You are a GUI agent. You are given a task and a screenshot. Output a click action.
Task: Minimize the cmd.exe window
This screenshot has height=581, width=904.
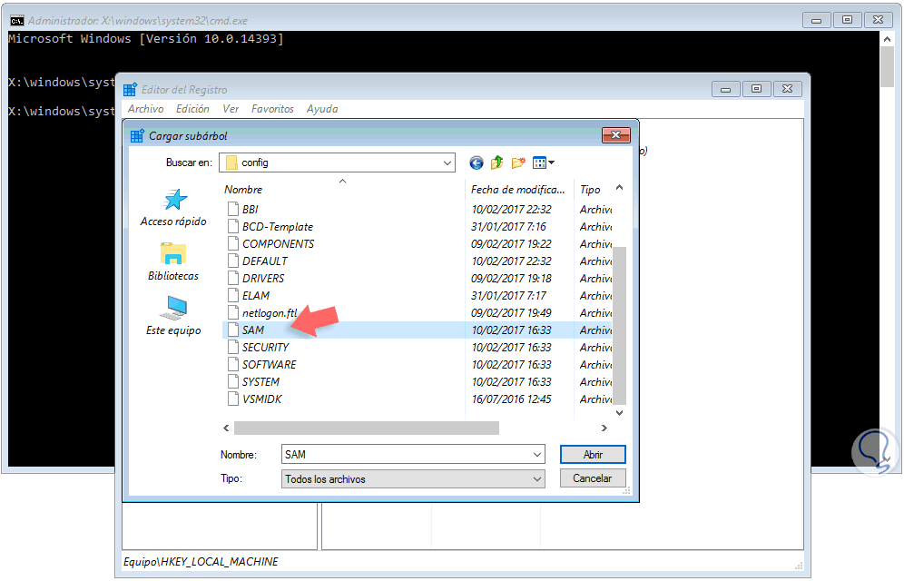(x=816, y=20)
